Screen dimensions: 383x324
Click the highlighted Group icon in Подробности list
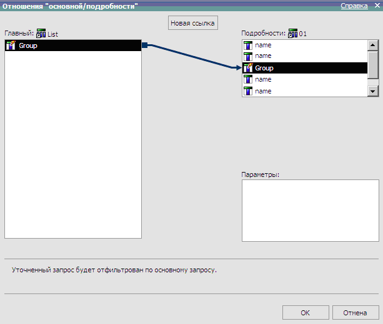247,68
